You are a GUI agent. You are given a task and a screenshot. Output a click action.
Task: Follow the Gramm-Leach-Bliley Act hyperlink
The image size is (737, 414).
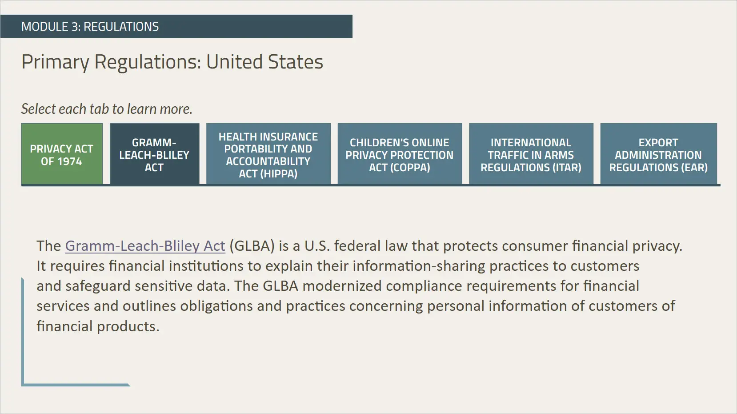(x=145, y=246)
